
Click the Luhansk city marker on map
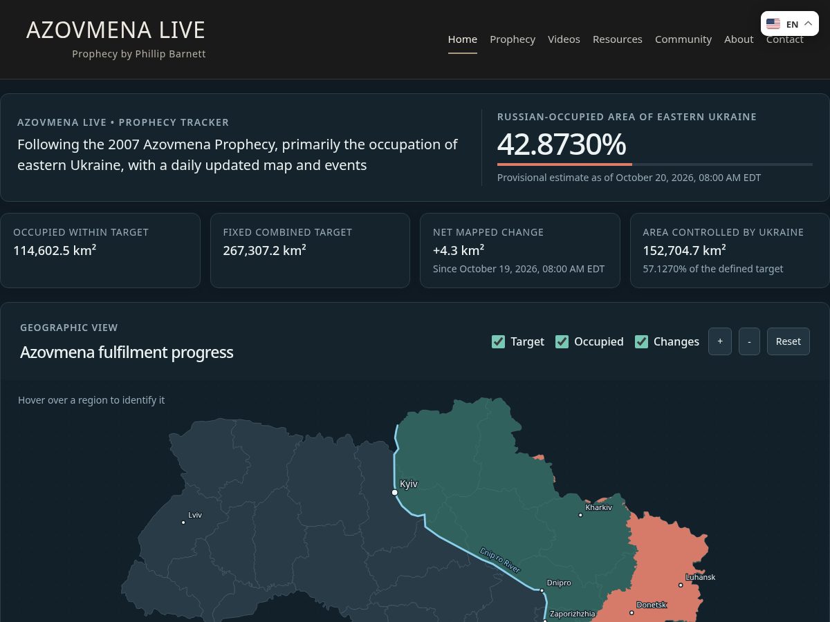(x=681, y=585)
